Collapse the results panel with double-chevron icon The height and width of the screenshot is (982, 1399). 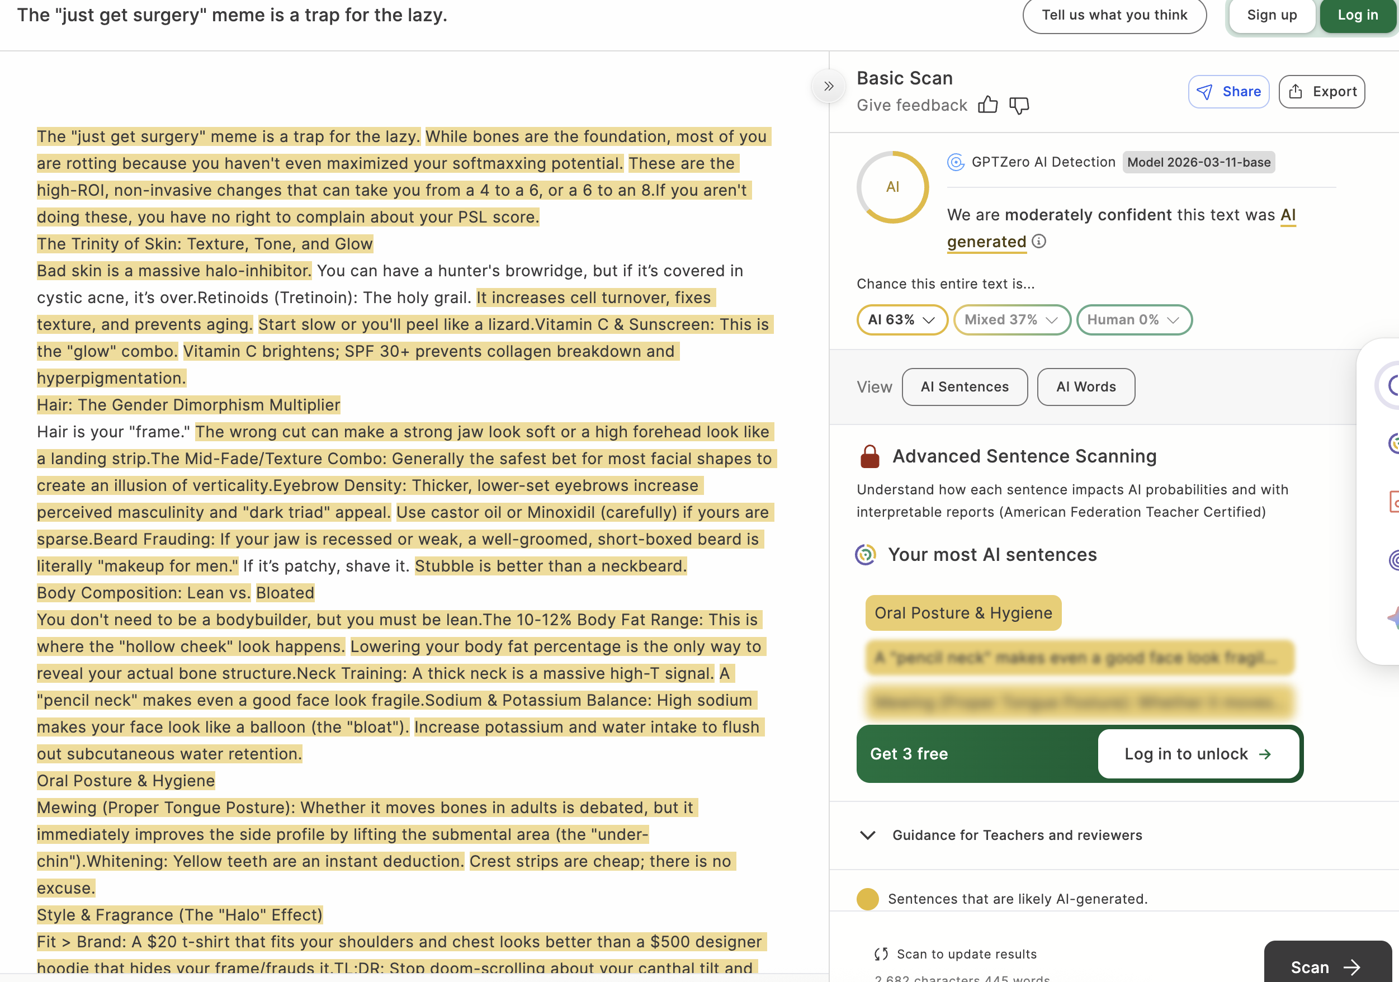tap(829, 86)
